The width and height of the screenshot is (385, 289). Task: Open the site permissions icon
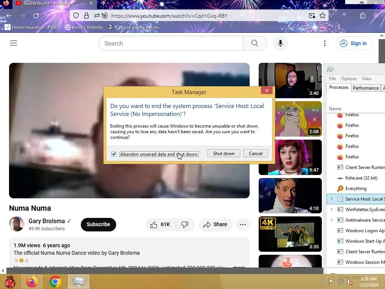pyautogui.click(x=97, y=16)
